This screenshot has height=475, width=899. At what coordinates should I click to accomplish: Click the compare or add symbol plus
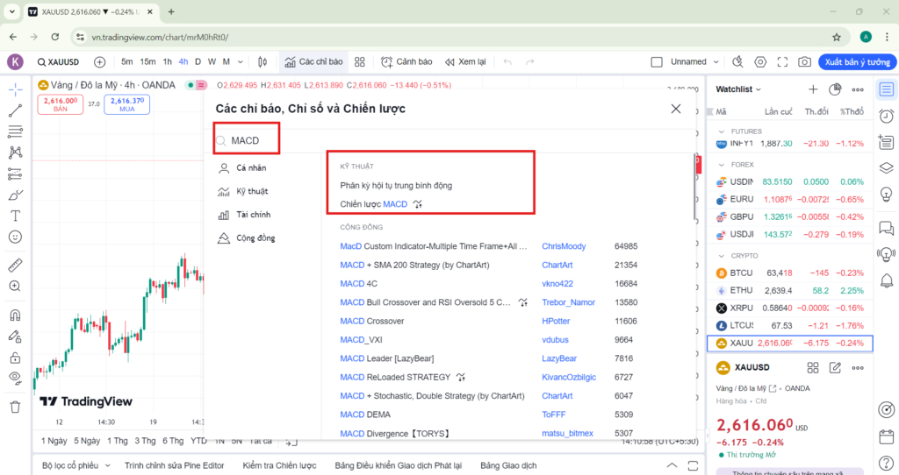tap(99, 62)
